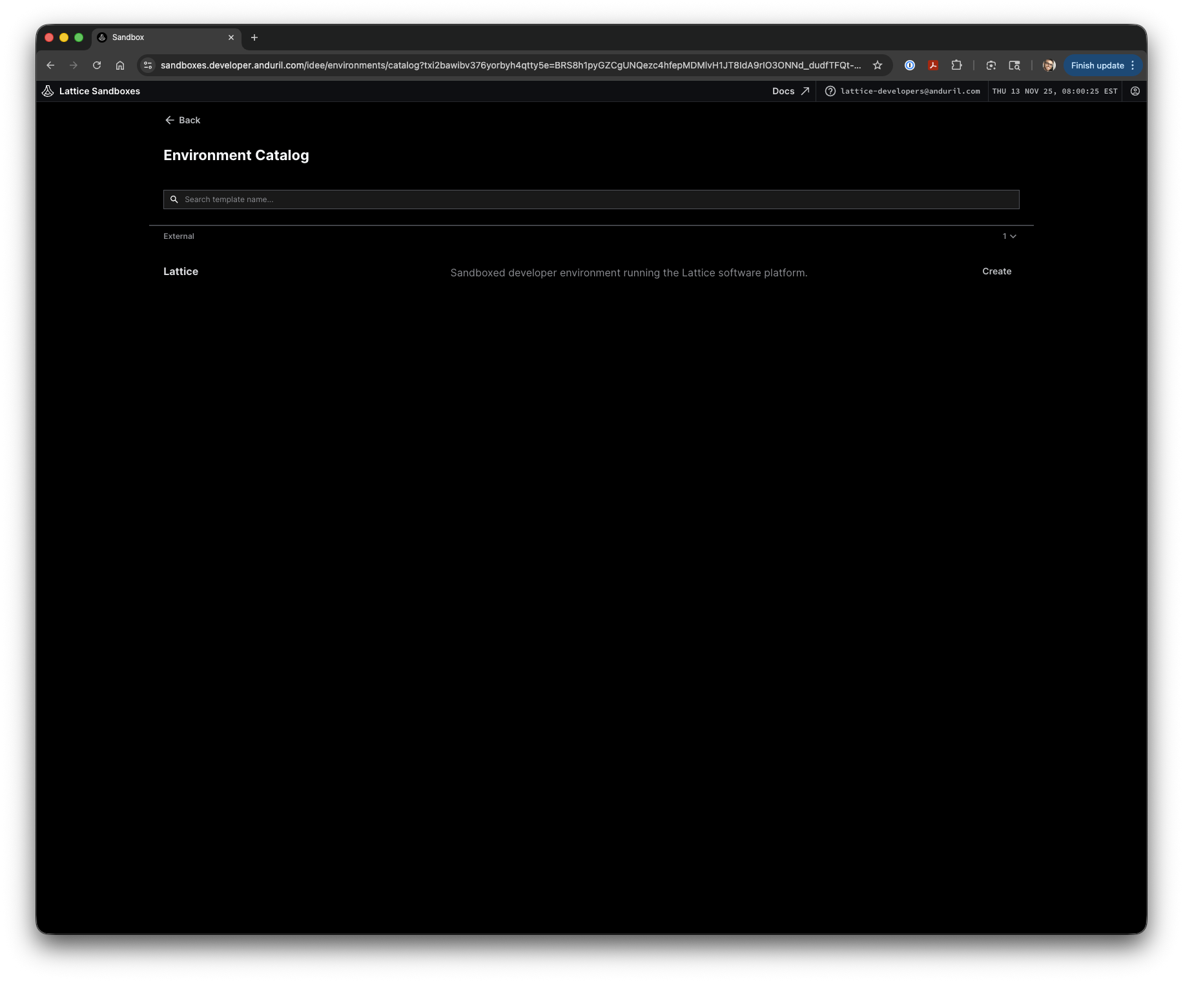Click the search magnifier icon
The width and height of the screenshot is (1183, 982).
coord(174,199)
